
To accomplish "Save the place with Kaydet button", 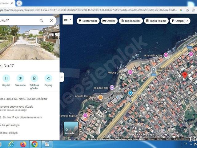I will [6, 80].
